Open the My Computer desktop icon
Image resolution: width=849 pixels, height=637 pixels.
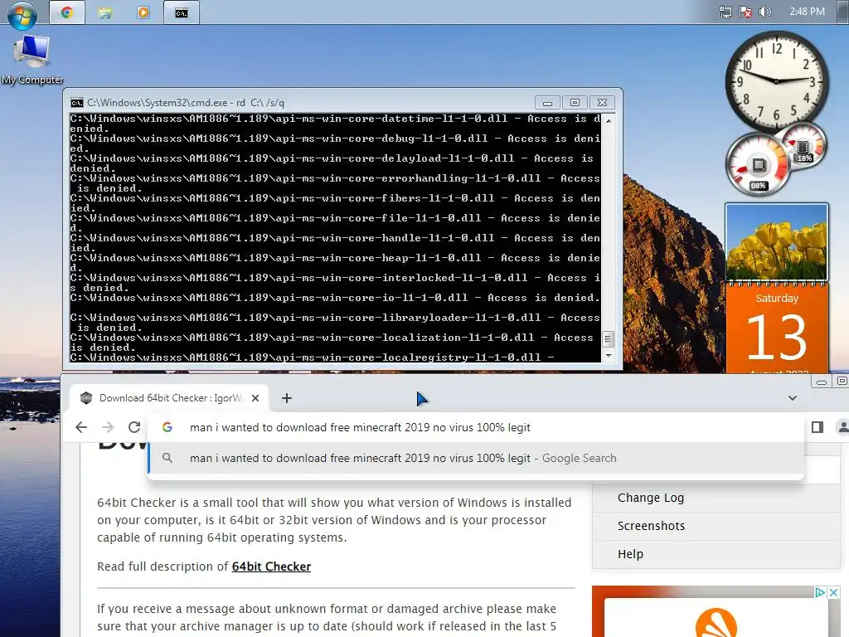(x=32, y=60)
